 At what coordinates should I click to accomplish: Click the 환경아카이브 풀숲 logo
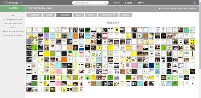12,3
